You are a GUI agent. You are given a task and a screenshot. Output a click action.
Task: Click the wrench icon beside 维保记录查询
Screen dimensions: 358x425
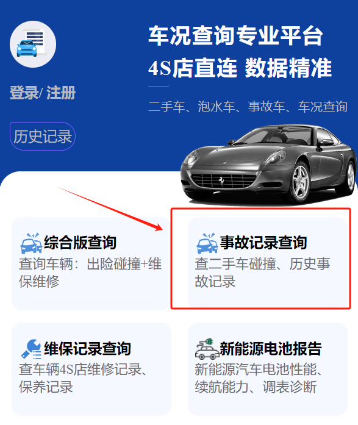point(32,349)
